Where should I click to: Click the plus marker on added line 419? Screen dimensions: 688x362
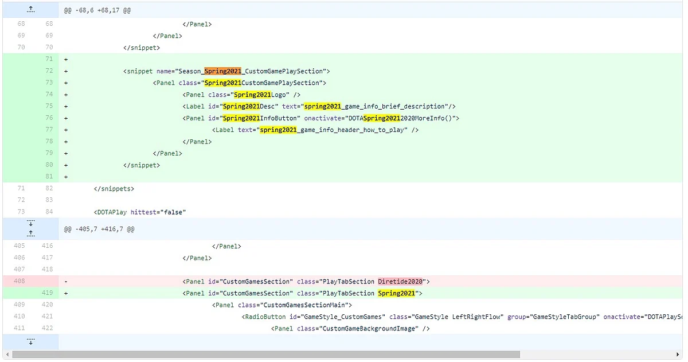(x=66, y=293)
